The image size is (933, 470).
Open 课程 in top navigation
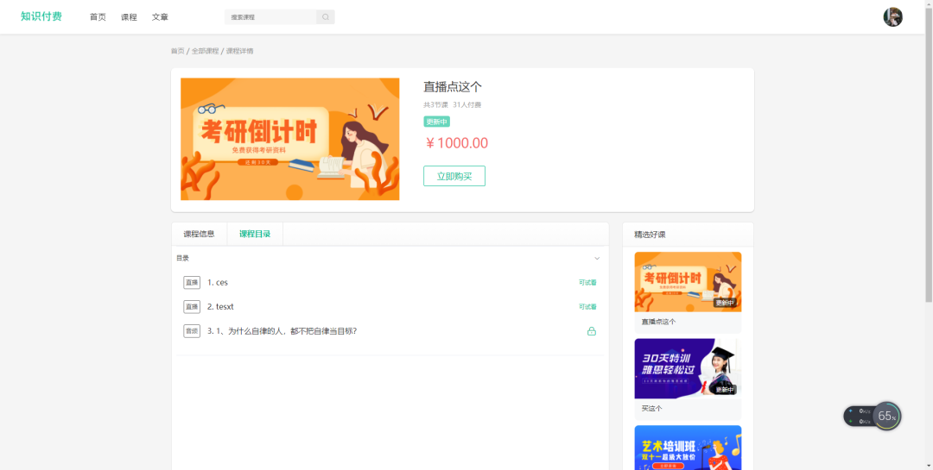tap(129, 17)
